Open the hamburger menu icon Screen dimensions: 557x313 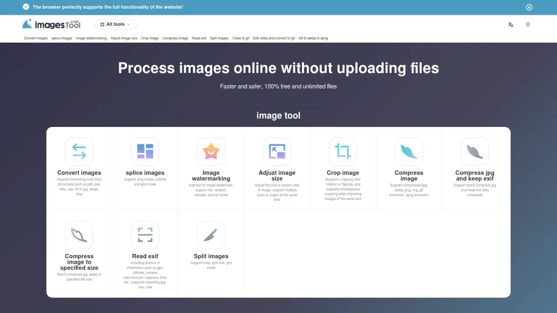[x=528, y=25]
